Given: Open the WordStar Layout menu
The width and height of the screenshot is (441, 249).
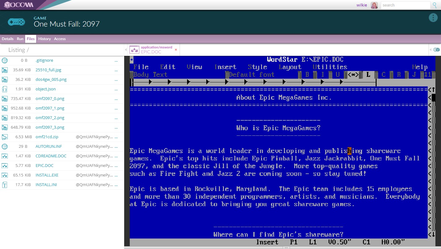Looking at the screenshot, I should (x=290, y=67).
